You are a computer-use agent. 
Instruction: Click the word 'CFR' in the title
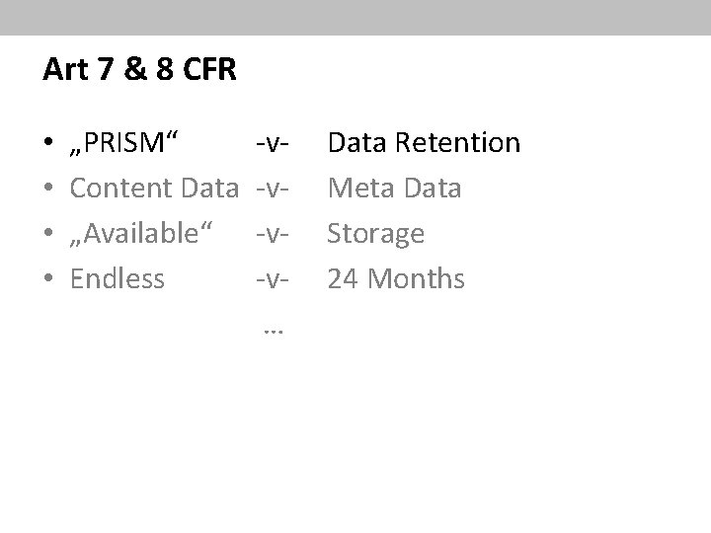(x=207, y=71)
